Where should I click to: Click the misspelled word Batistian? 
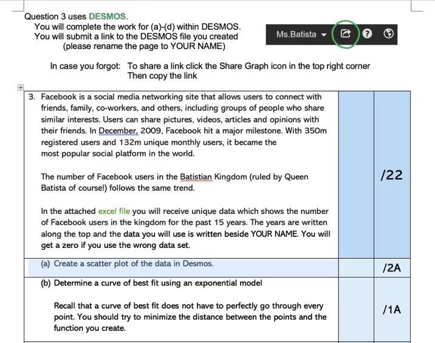point(196,177)
